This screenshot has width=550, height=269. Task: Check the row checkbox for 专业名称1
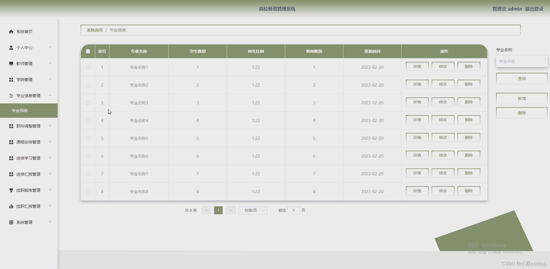point(88,67)
